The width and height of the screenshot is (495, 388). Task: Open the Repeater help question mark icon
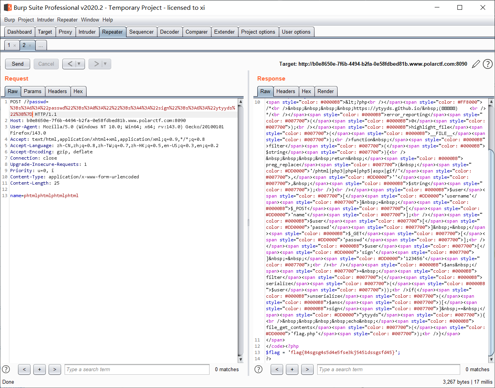[x=488, y=64]
